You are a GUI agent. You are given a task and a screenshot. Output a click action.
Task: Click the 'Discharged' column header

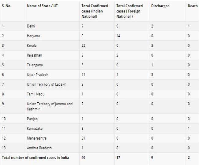160,6
